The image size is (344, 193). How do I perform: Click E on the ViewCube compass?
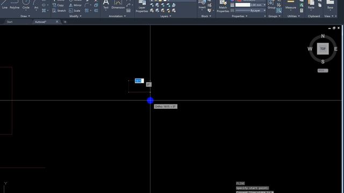coord(335,49)
